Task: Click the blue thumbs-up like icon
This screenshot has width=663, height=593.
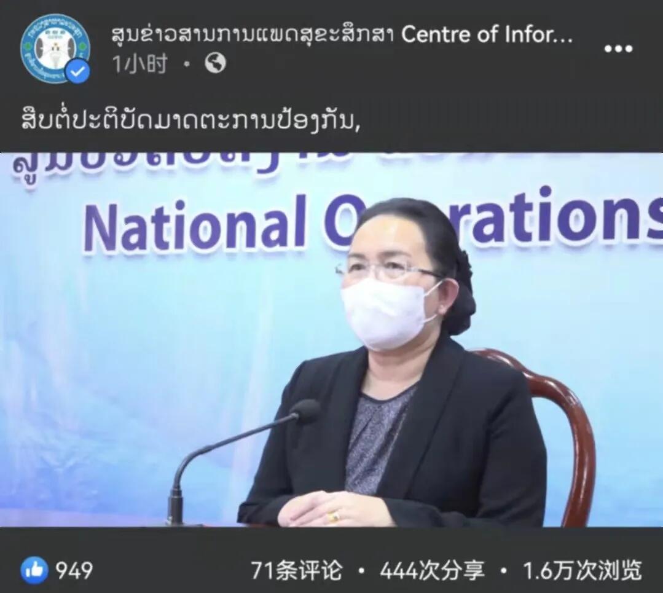Action: (34, 570)
